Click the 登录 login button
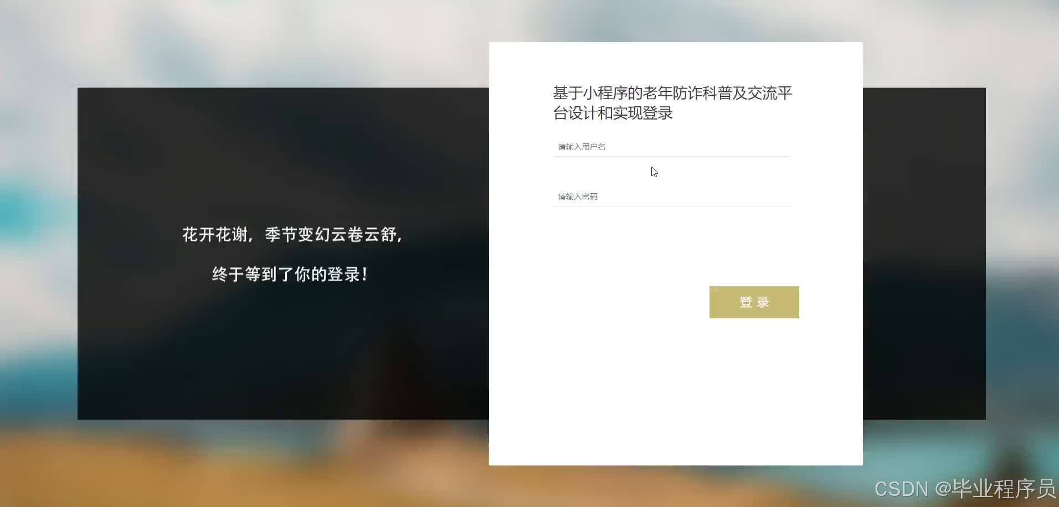Viewport: 1059px width, 507px height. (754, 302)
